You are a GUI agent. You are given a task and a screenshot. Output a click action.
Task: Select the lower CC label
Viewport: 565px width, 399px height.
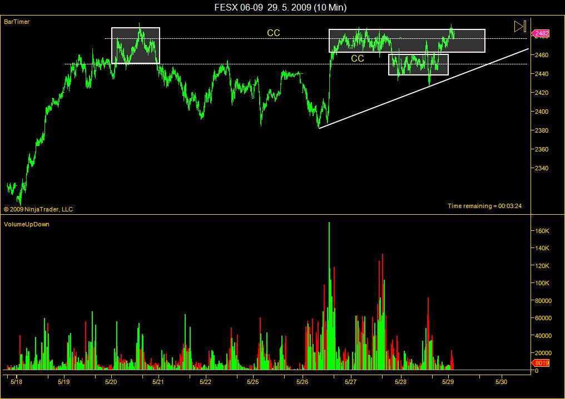358,58
